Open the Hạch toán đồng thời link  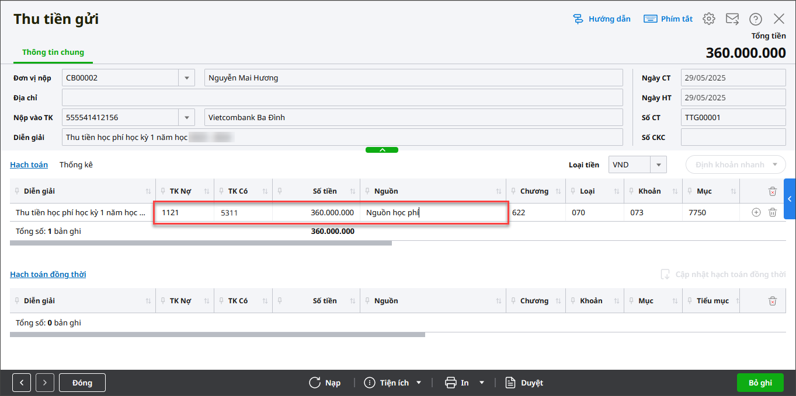48,274
